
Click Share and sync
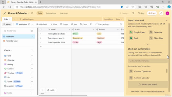[103, 24]
